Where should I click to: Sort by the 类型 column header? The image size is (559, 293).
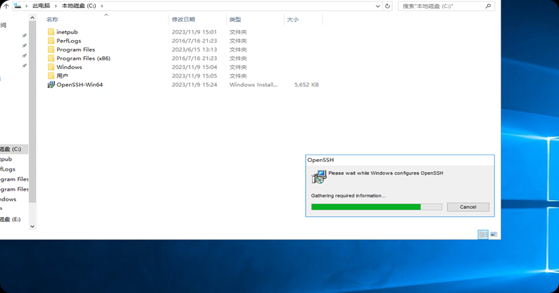click(x=235, y=19)
